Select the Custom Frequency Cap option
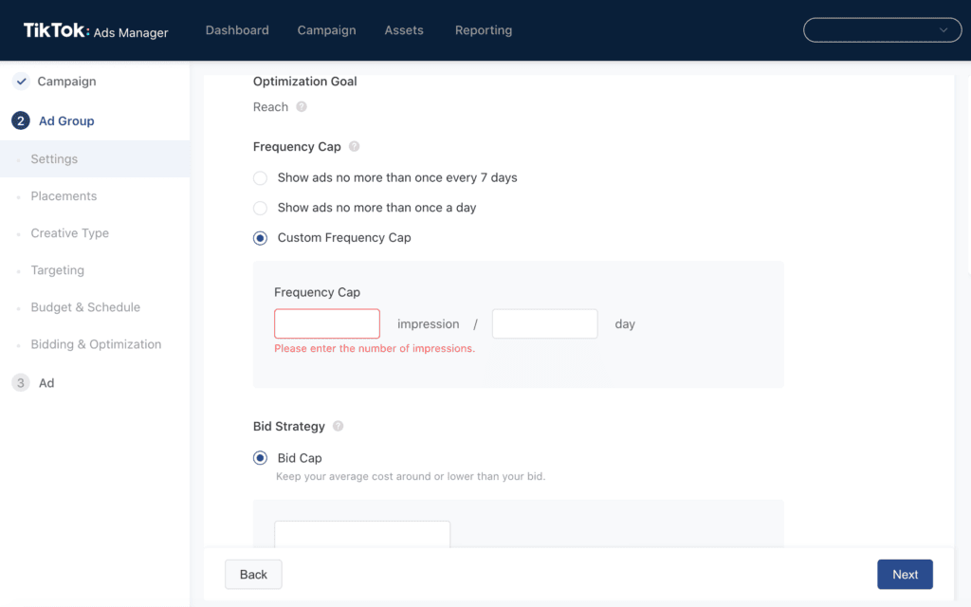 coord(260,238)
